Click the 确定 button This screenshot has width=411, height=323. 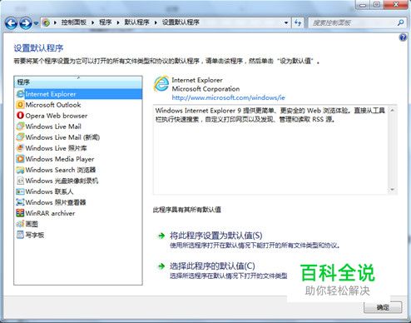click(x=383, y=307)
